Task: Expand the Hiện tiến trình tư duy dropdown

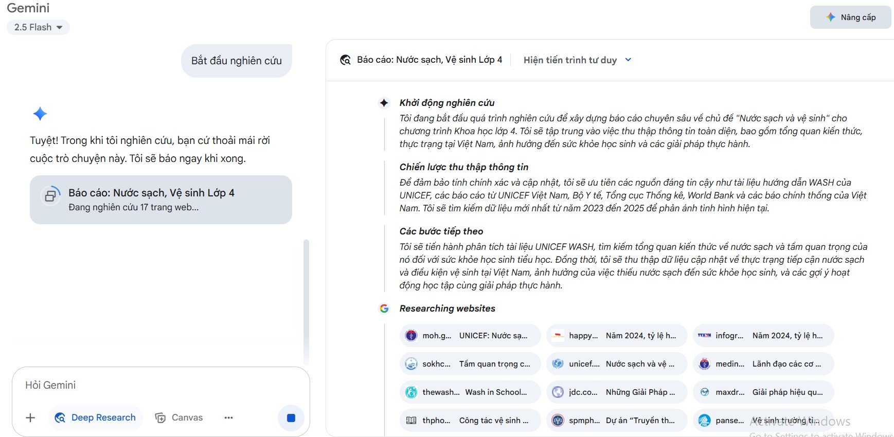Action: pos(577,60)
